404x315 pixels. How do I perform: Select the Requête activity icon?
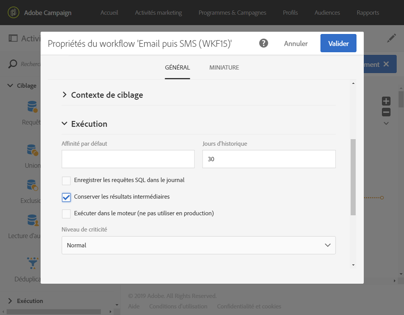click(32, 106)
